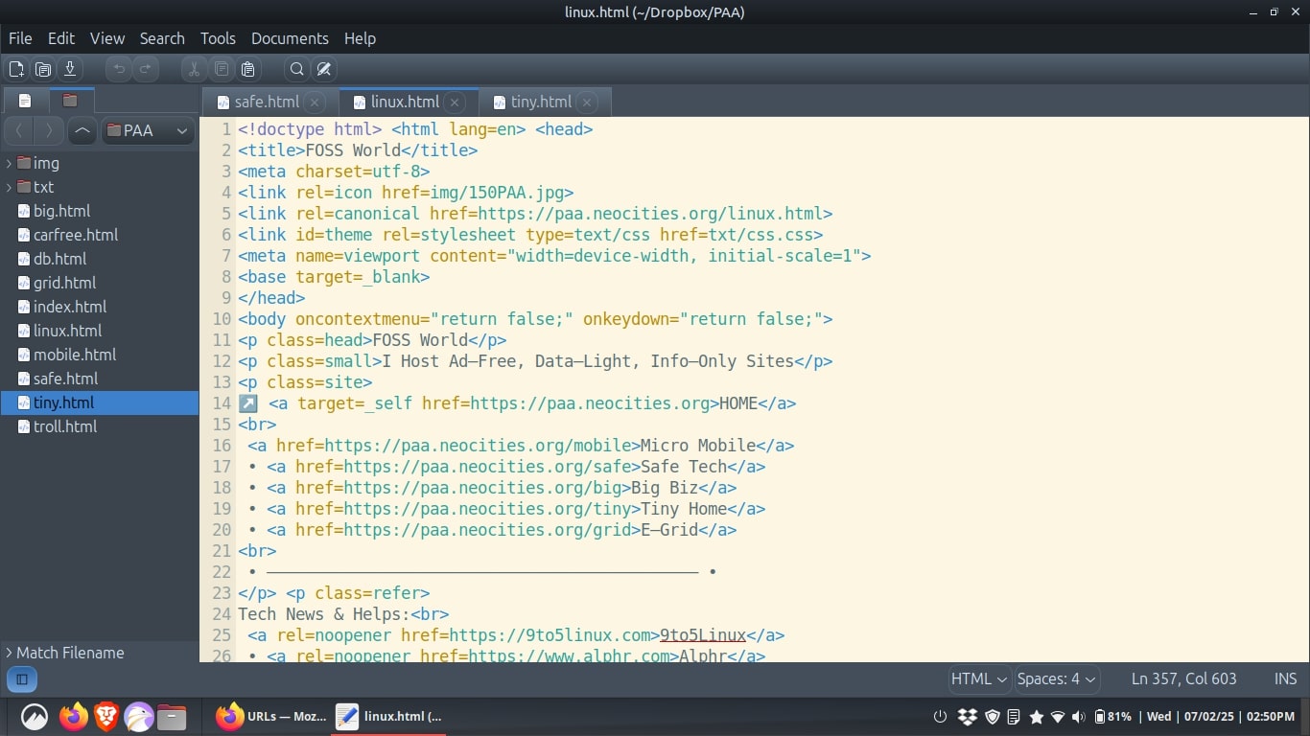
Task: Toggle INS insert mode in status bar
Action: [1285, 678]
